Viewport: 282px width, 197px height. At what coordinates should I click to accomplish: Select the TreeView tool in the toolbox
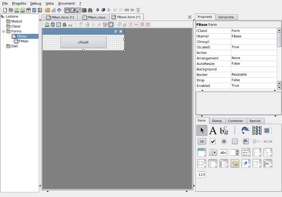pos(268,153)
